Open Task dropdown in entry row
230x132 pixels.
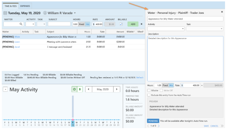[x=41, y=24]
